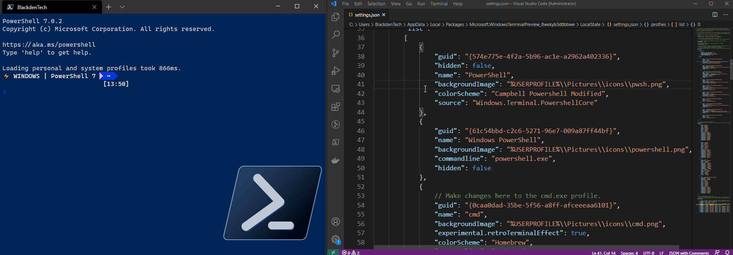The width and height of the screenshot is (733, 255).
Task: Click LF end-of-line selector
Action: coord(662,253)
